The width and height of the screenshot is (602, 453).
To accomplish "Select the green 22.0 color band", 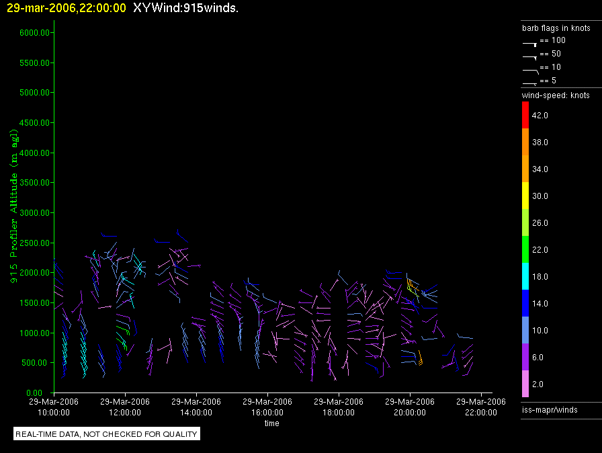I will click(x=525, y=249).
